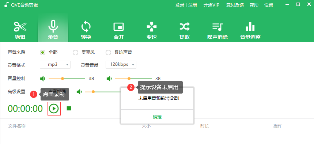
Task: Select 系统声音 as sound source
Action: coord(108,53)
